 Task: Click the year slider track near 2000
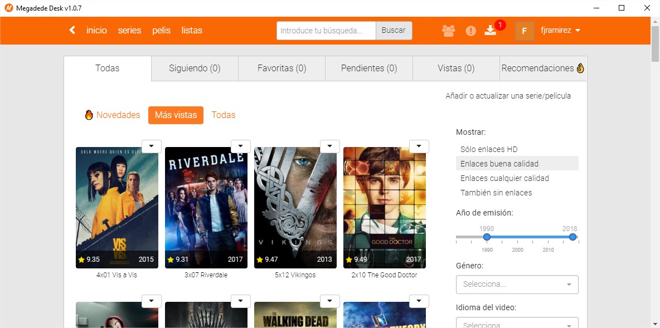click(x=518, y=237)
